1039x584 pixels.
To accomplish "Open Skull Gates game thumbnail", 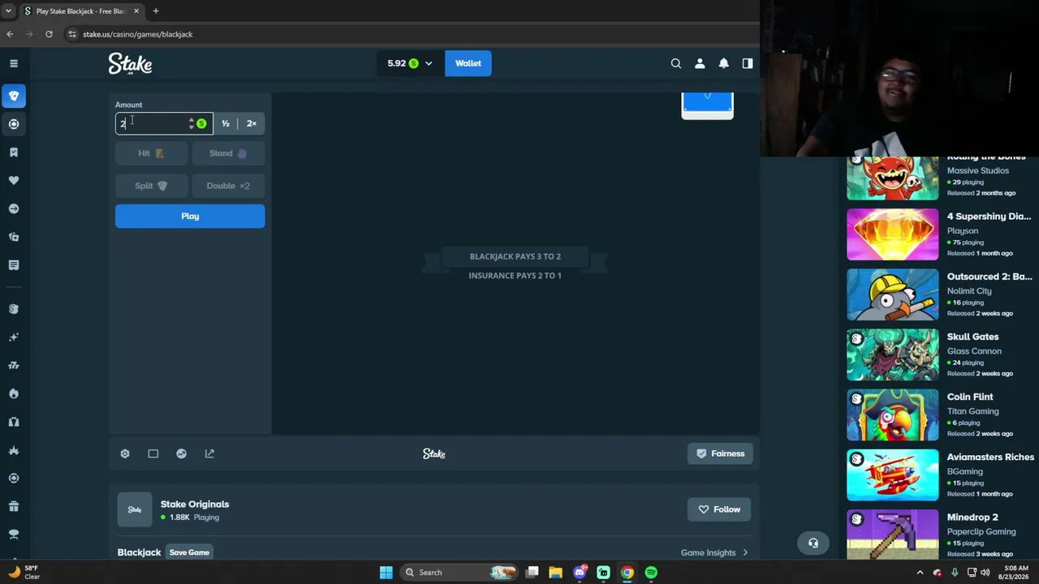I will pyautogui.click(x=893, y=354).
